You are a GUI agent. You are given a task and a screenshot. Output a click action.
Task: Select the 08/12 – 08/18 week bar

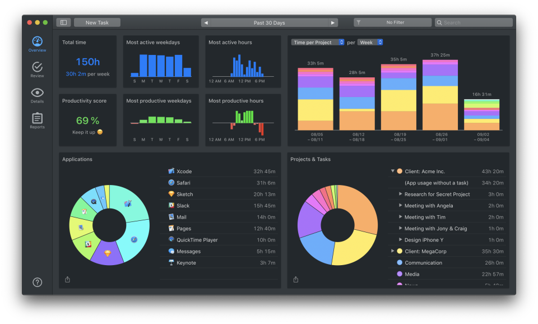click(357, 104)
